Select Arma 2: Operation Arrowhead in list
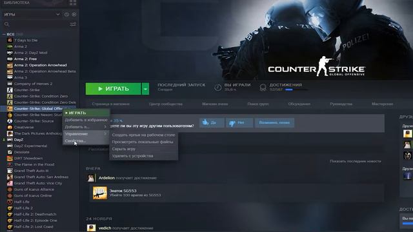 [x=40, y=65]
